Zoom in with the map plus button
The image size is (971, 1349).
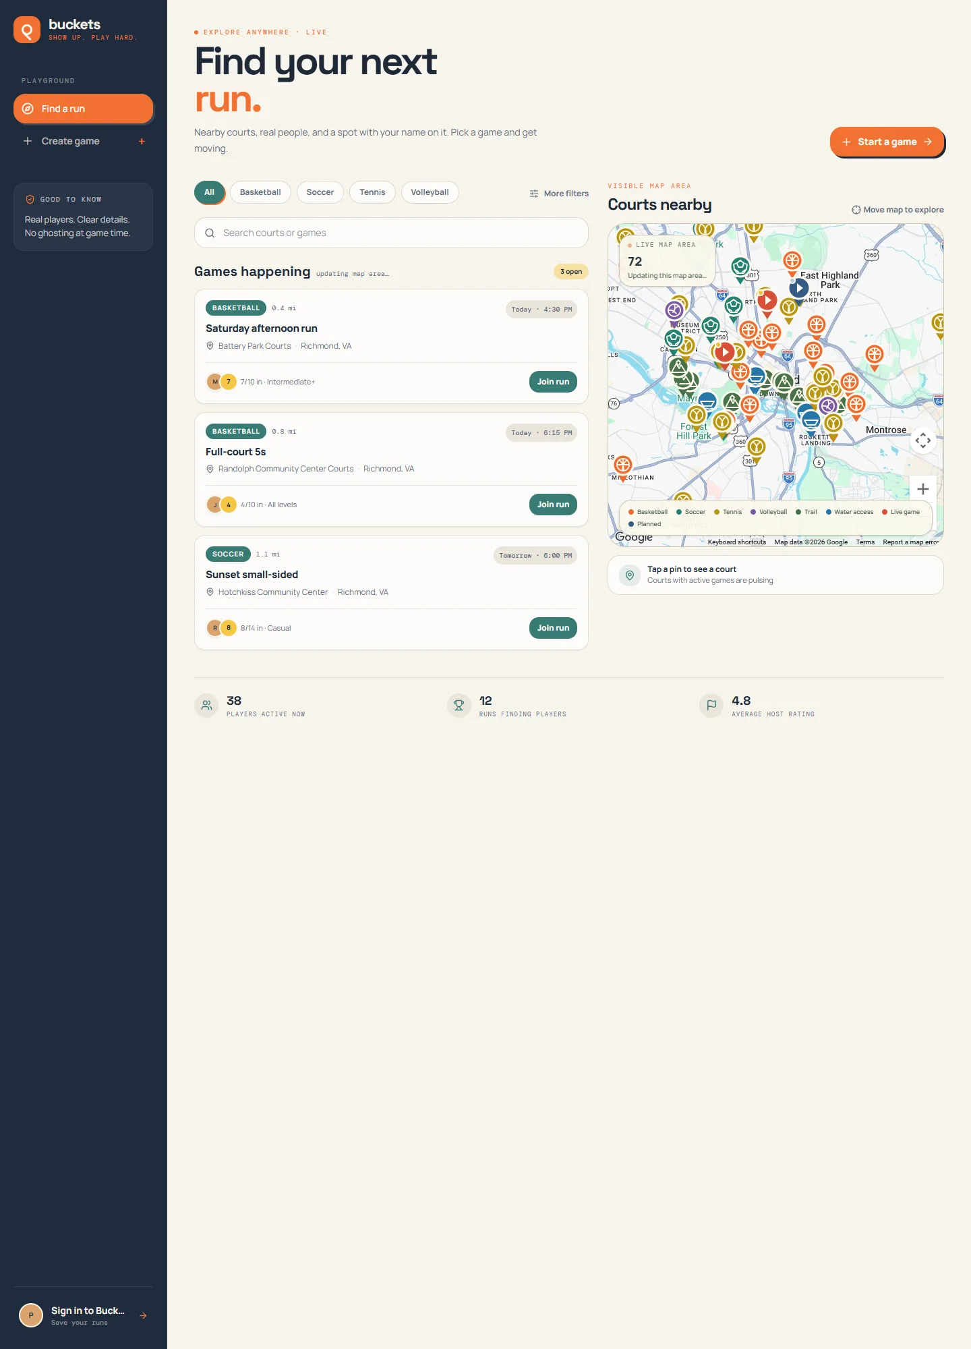click(923, 489)
